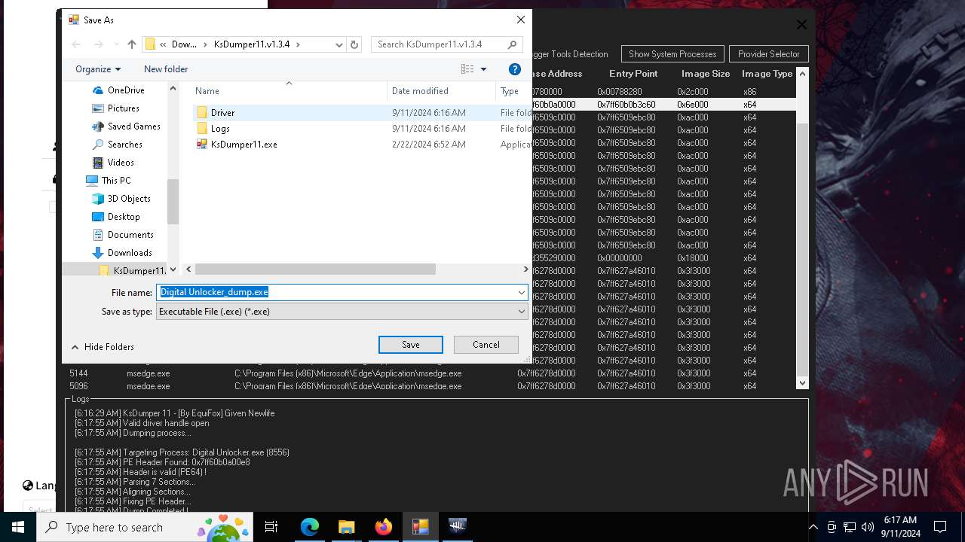
Task: Open the network icon in system tray
Action: [850, 527]
